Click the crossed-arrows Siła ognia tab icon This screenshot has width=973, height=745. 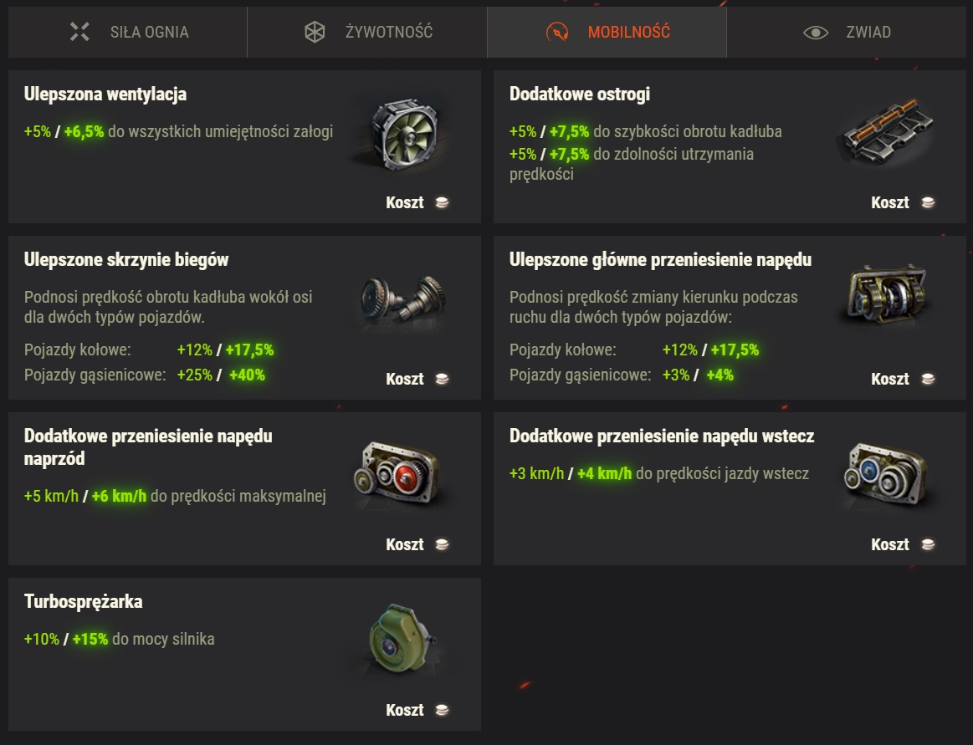click(x=79, y=32)
